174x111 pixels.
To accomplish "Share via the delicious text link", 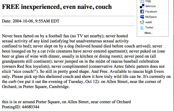I will tap(150, 6).
